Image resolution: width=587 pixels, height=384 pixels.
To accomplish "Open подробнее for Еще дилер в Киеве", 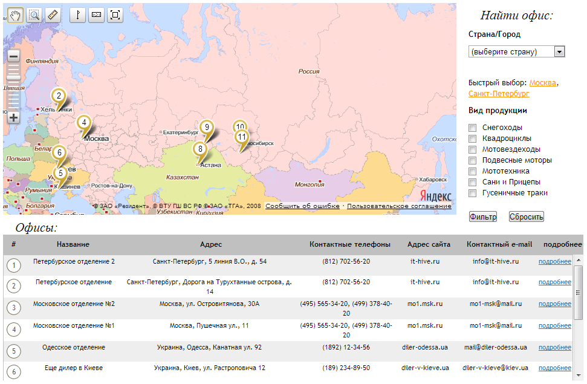I will click(x=555, y=368).
